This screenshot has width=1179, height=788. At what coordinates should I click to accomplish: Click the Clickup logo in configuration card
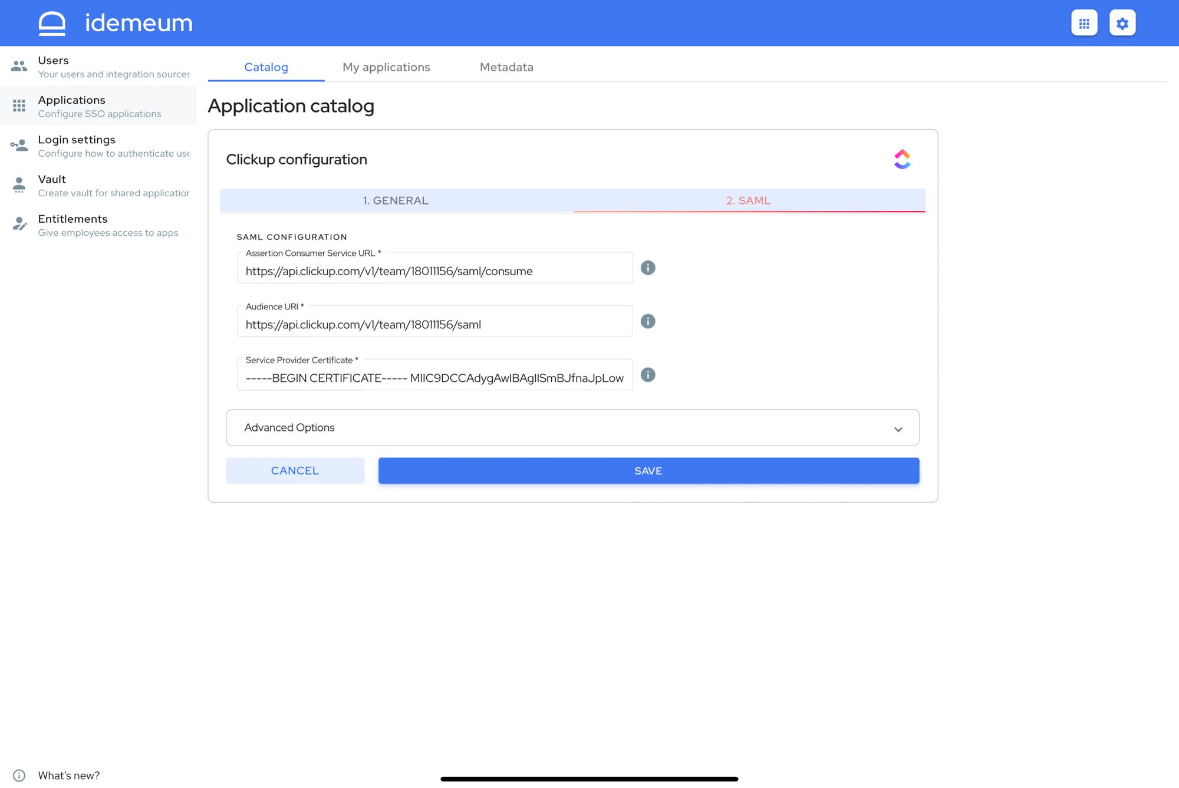pyautogui.click(x=902, y=159)
